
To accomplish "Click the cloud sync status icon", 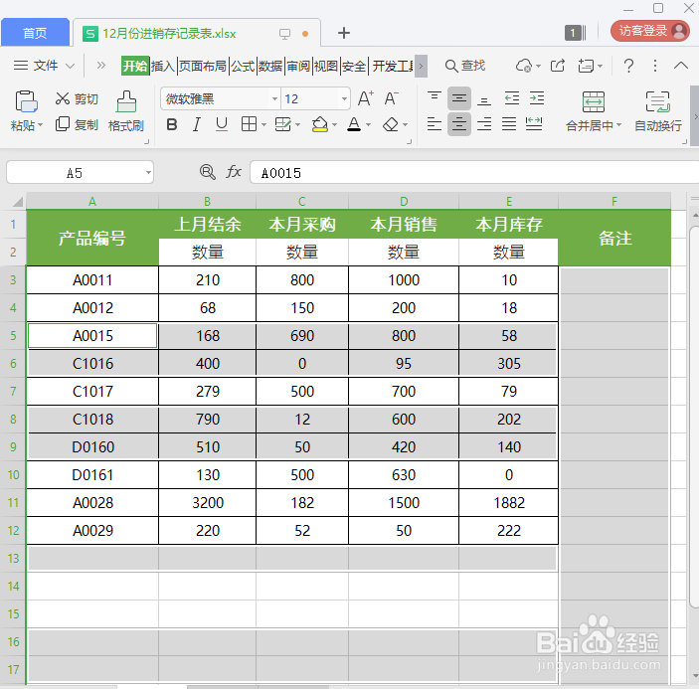I will coord(524,66).
